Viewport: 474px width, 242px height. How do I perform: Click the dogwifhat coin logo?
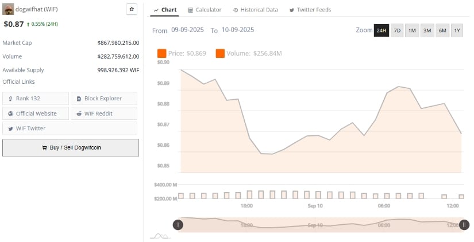[x=8, y=9]
